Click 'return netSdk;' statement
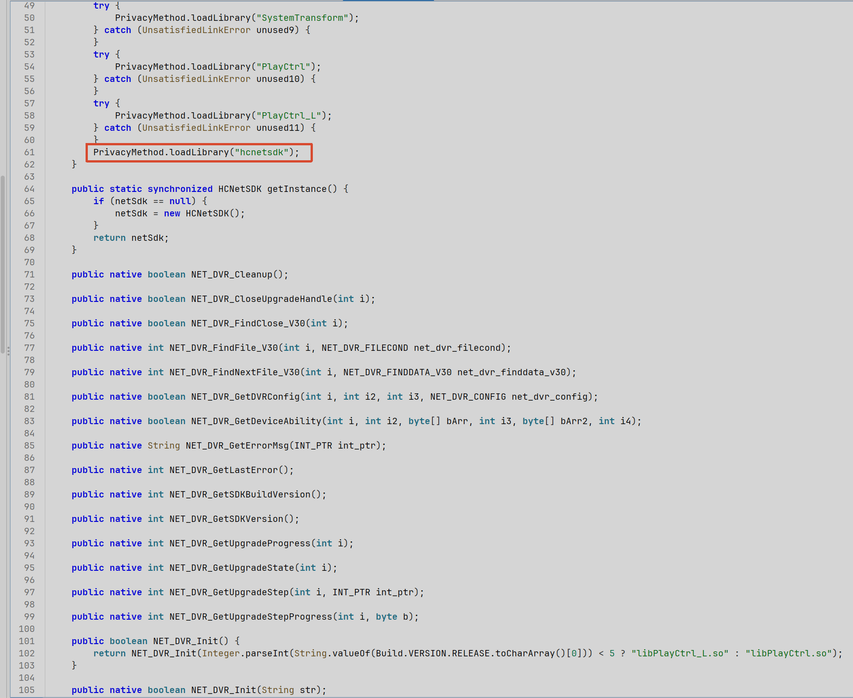This screenshot has height=698, width=853. click(131, 238)
